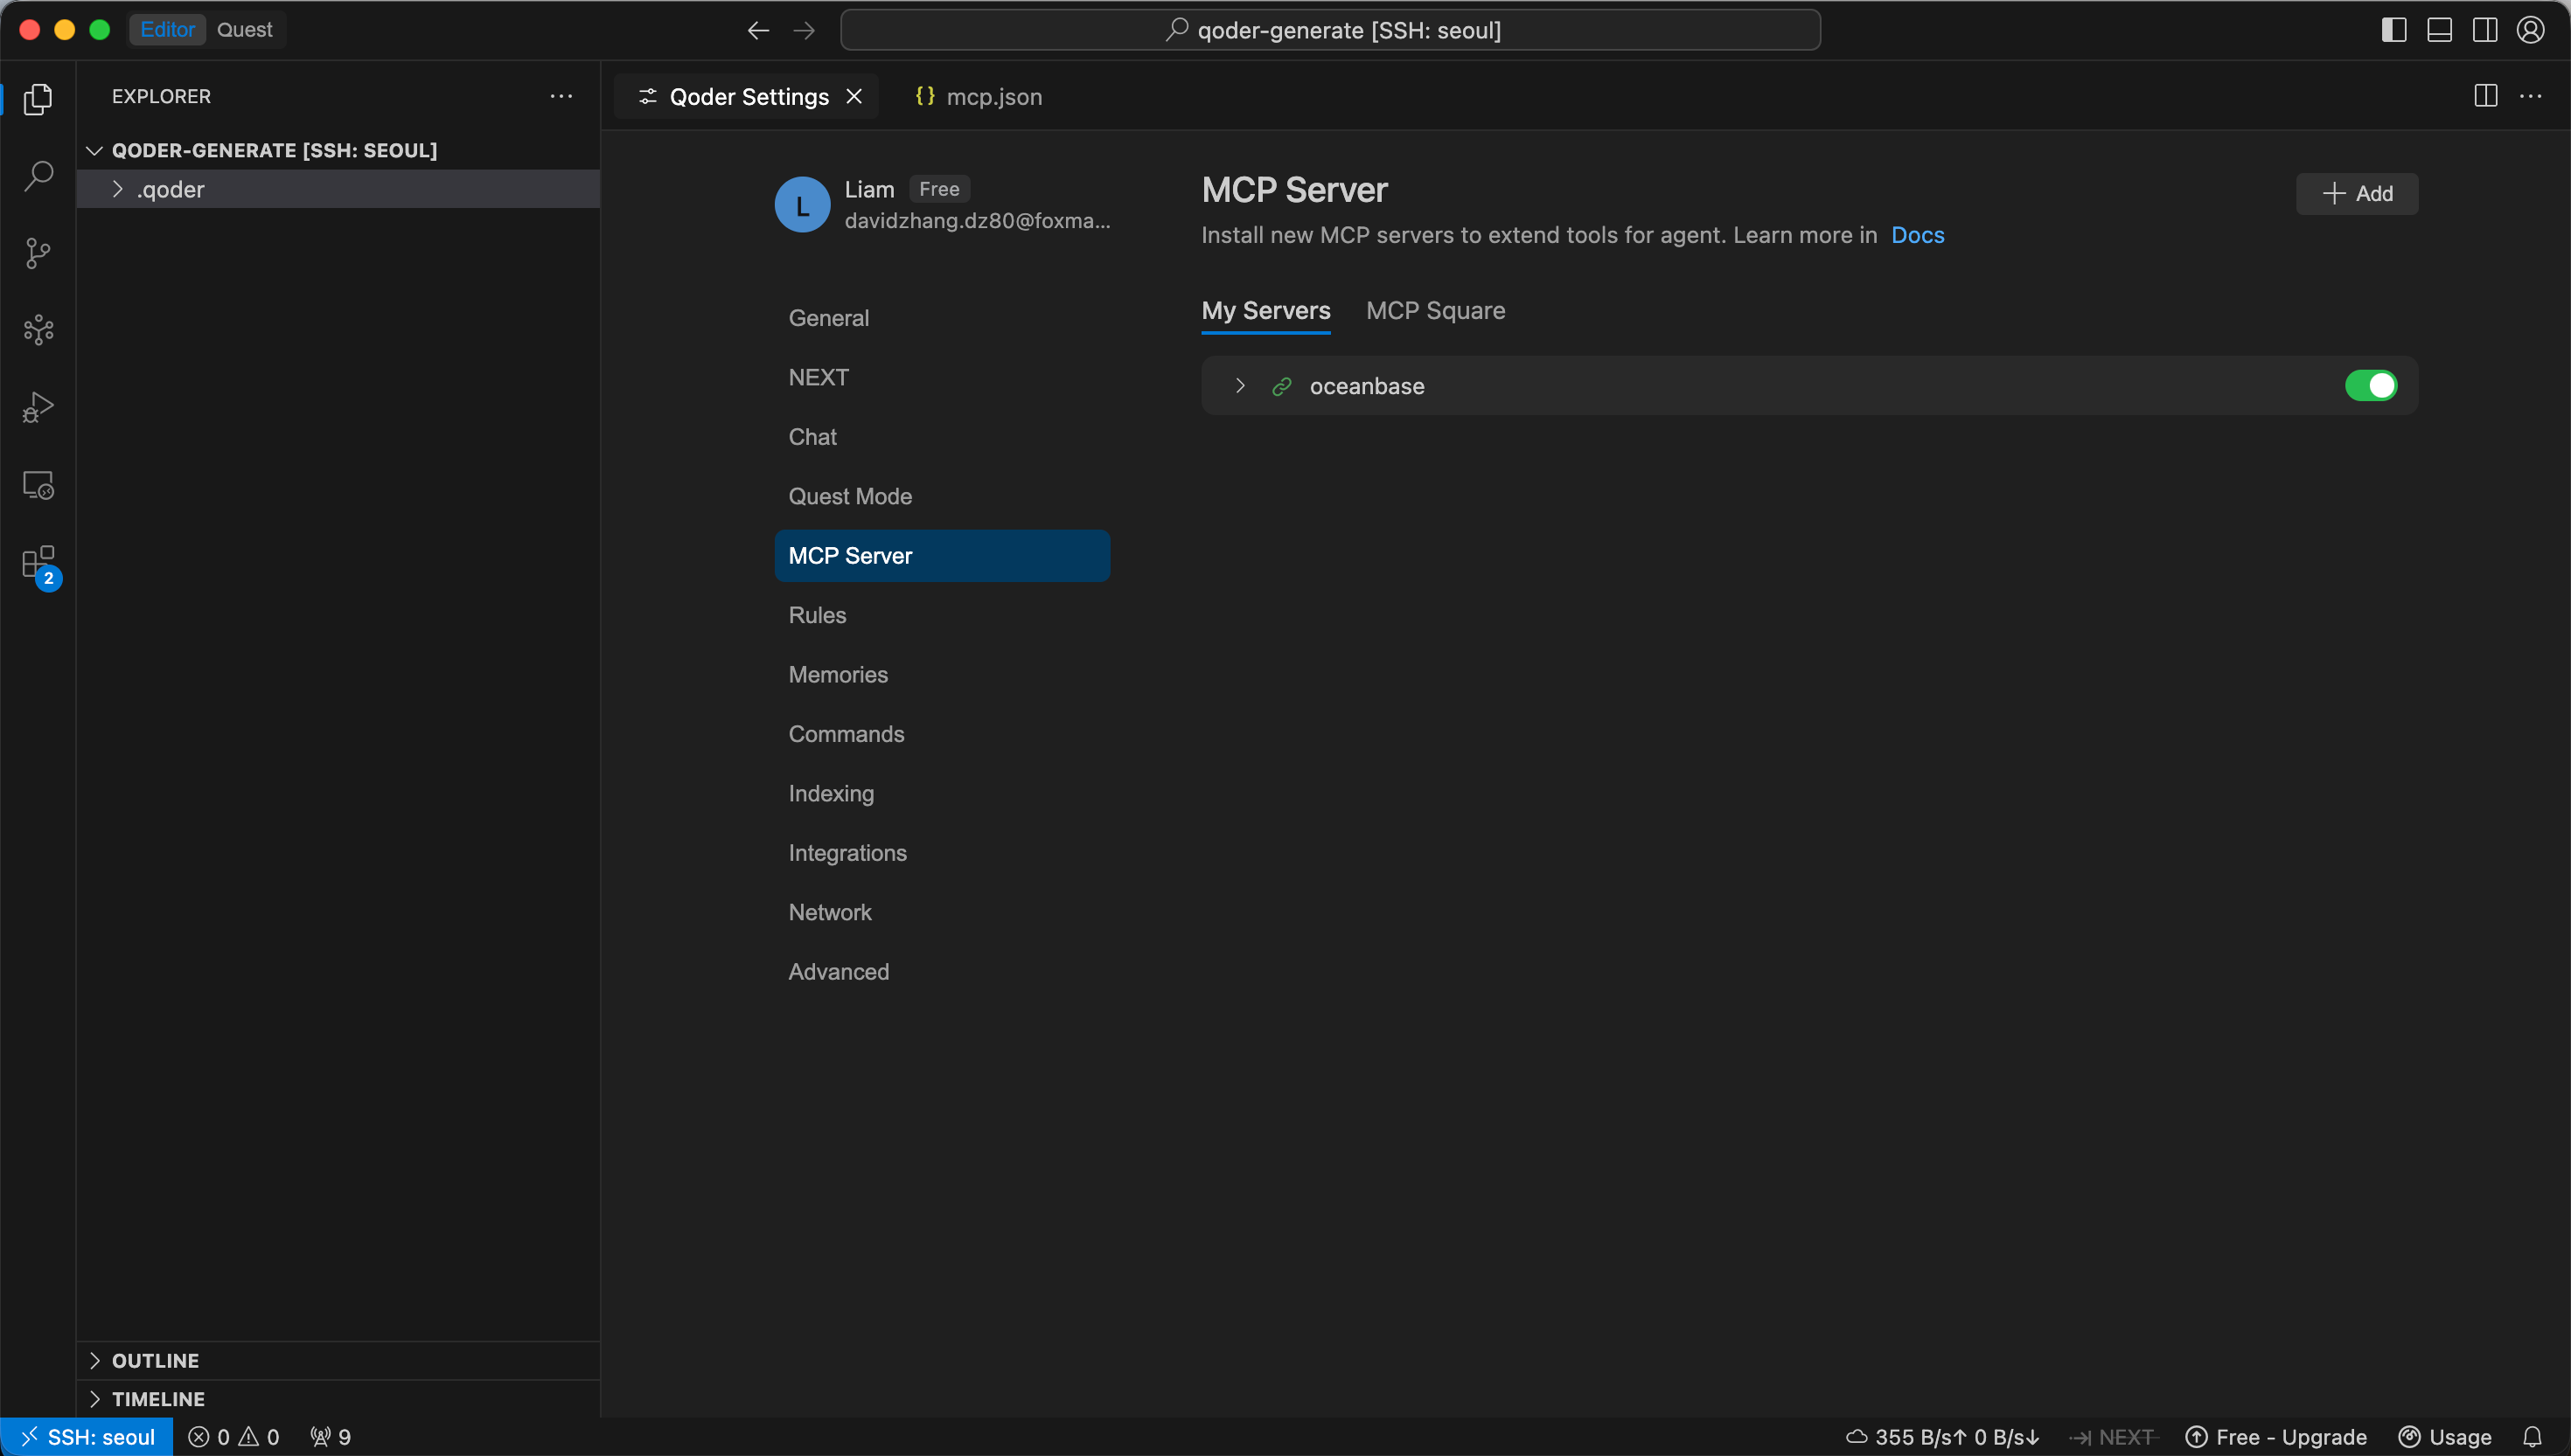Select MCP Server settings section

941,556
